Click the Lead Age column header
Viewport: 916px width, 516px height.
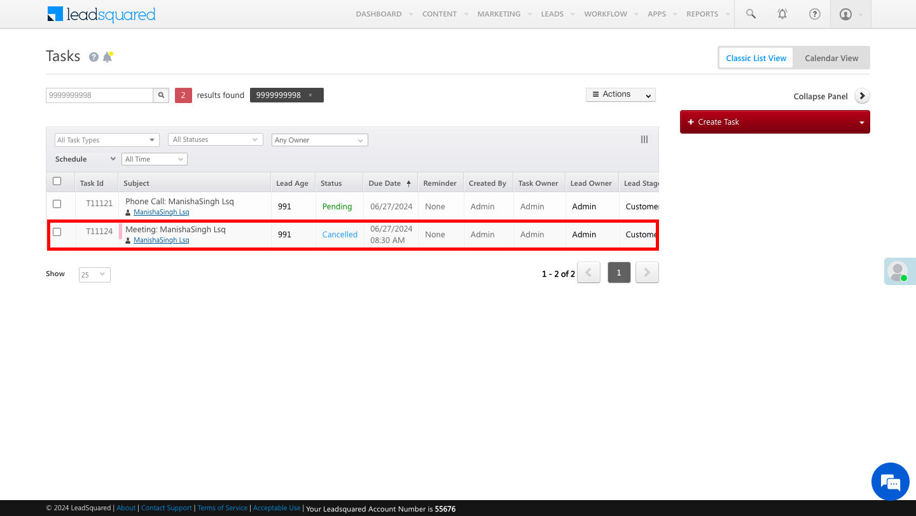pos(292,183)
